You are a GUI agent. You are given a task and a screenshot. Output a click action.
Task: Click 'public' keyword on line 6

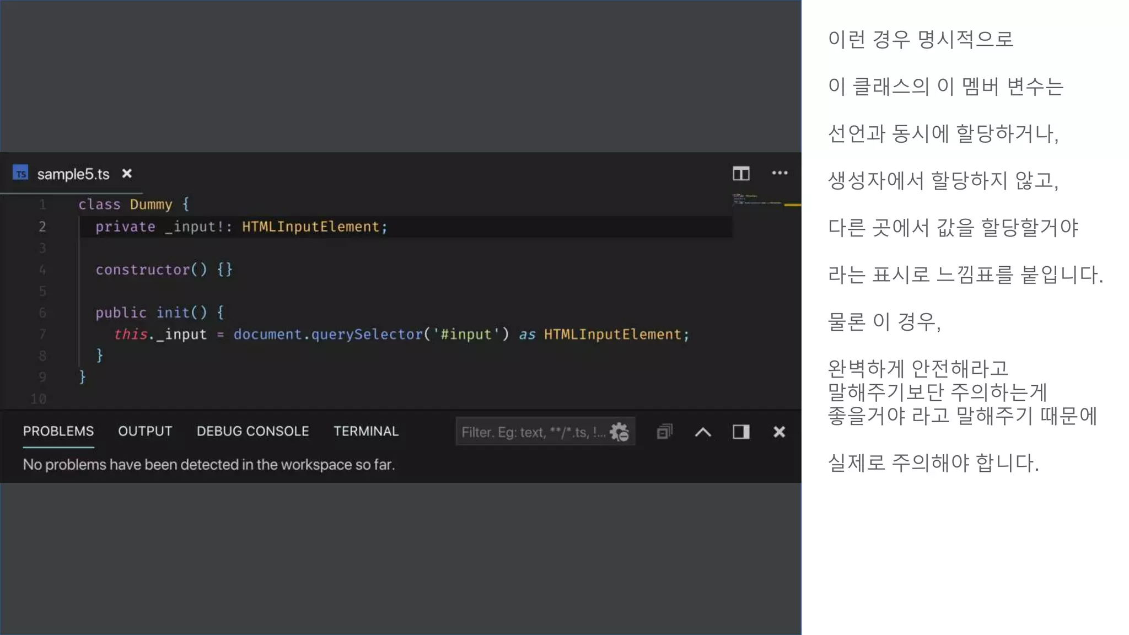coord(121,313)
